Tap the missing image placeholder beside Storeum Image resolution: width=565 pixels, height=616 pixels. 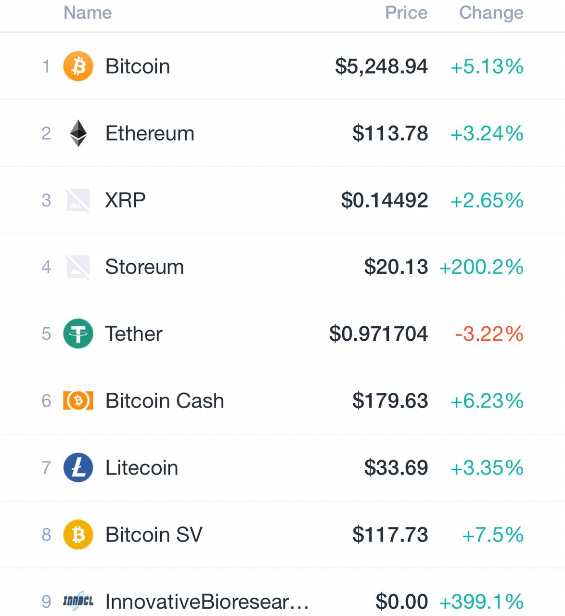click(78, 267)
